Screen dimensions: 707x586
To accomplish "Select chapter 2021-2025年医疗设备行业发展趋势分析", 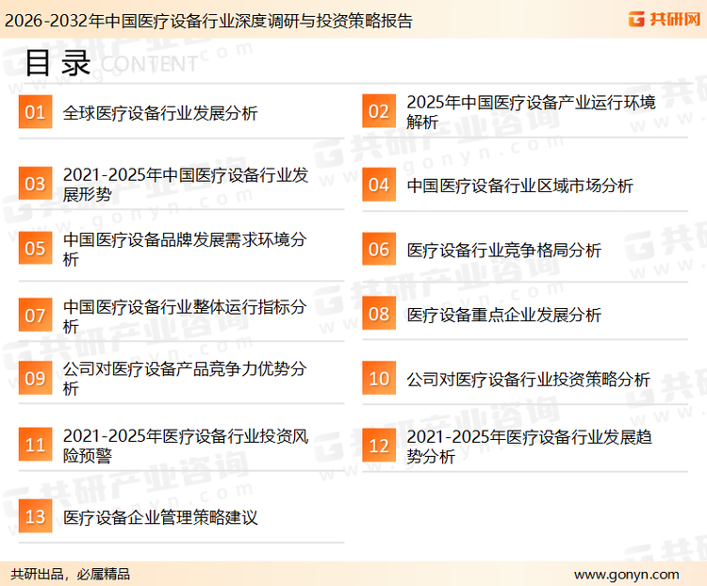I will click(x=530, y=447).
